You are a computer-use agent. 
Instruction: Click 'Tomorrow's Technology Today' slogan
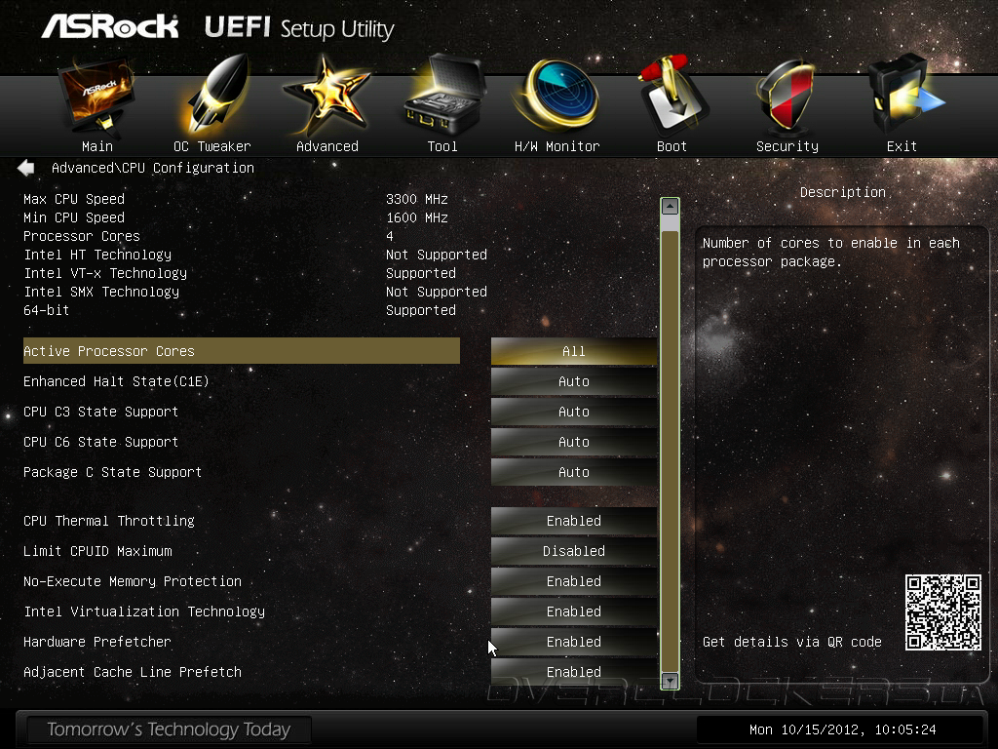point(169,729)
